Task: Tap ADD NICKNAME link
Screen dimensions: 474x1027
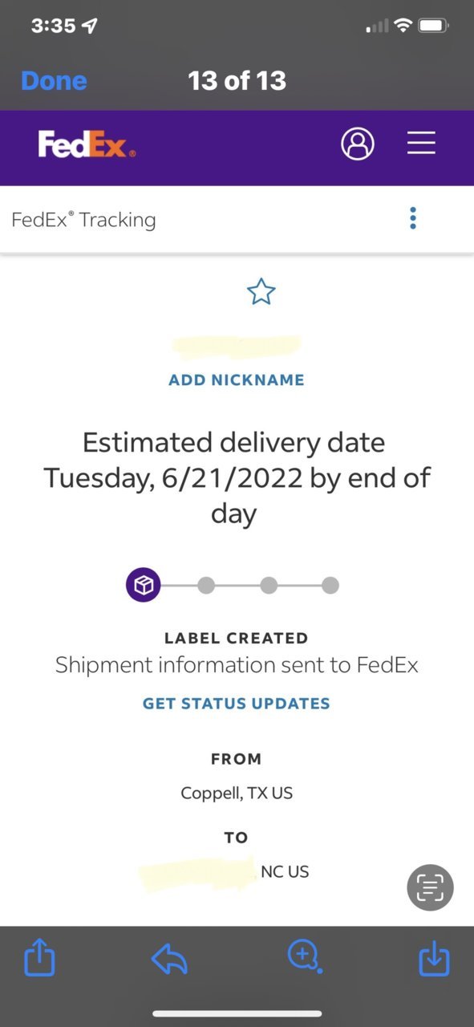Action: click(x=237, y=380)
